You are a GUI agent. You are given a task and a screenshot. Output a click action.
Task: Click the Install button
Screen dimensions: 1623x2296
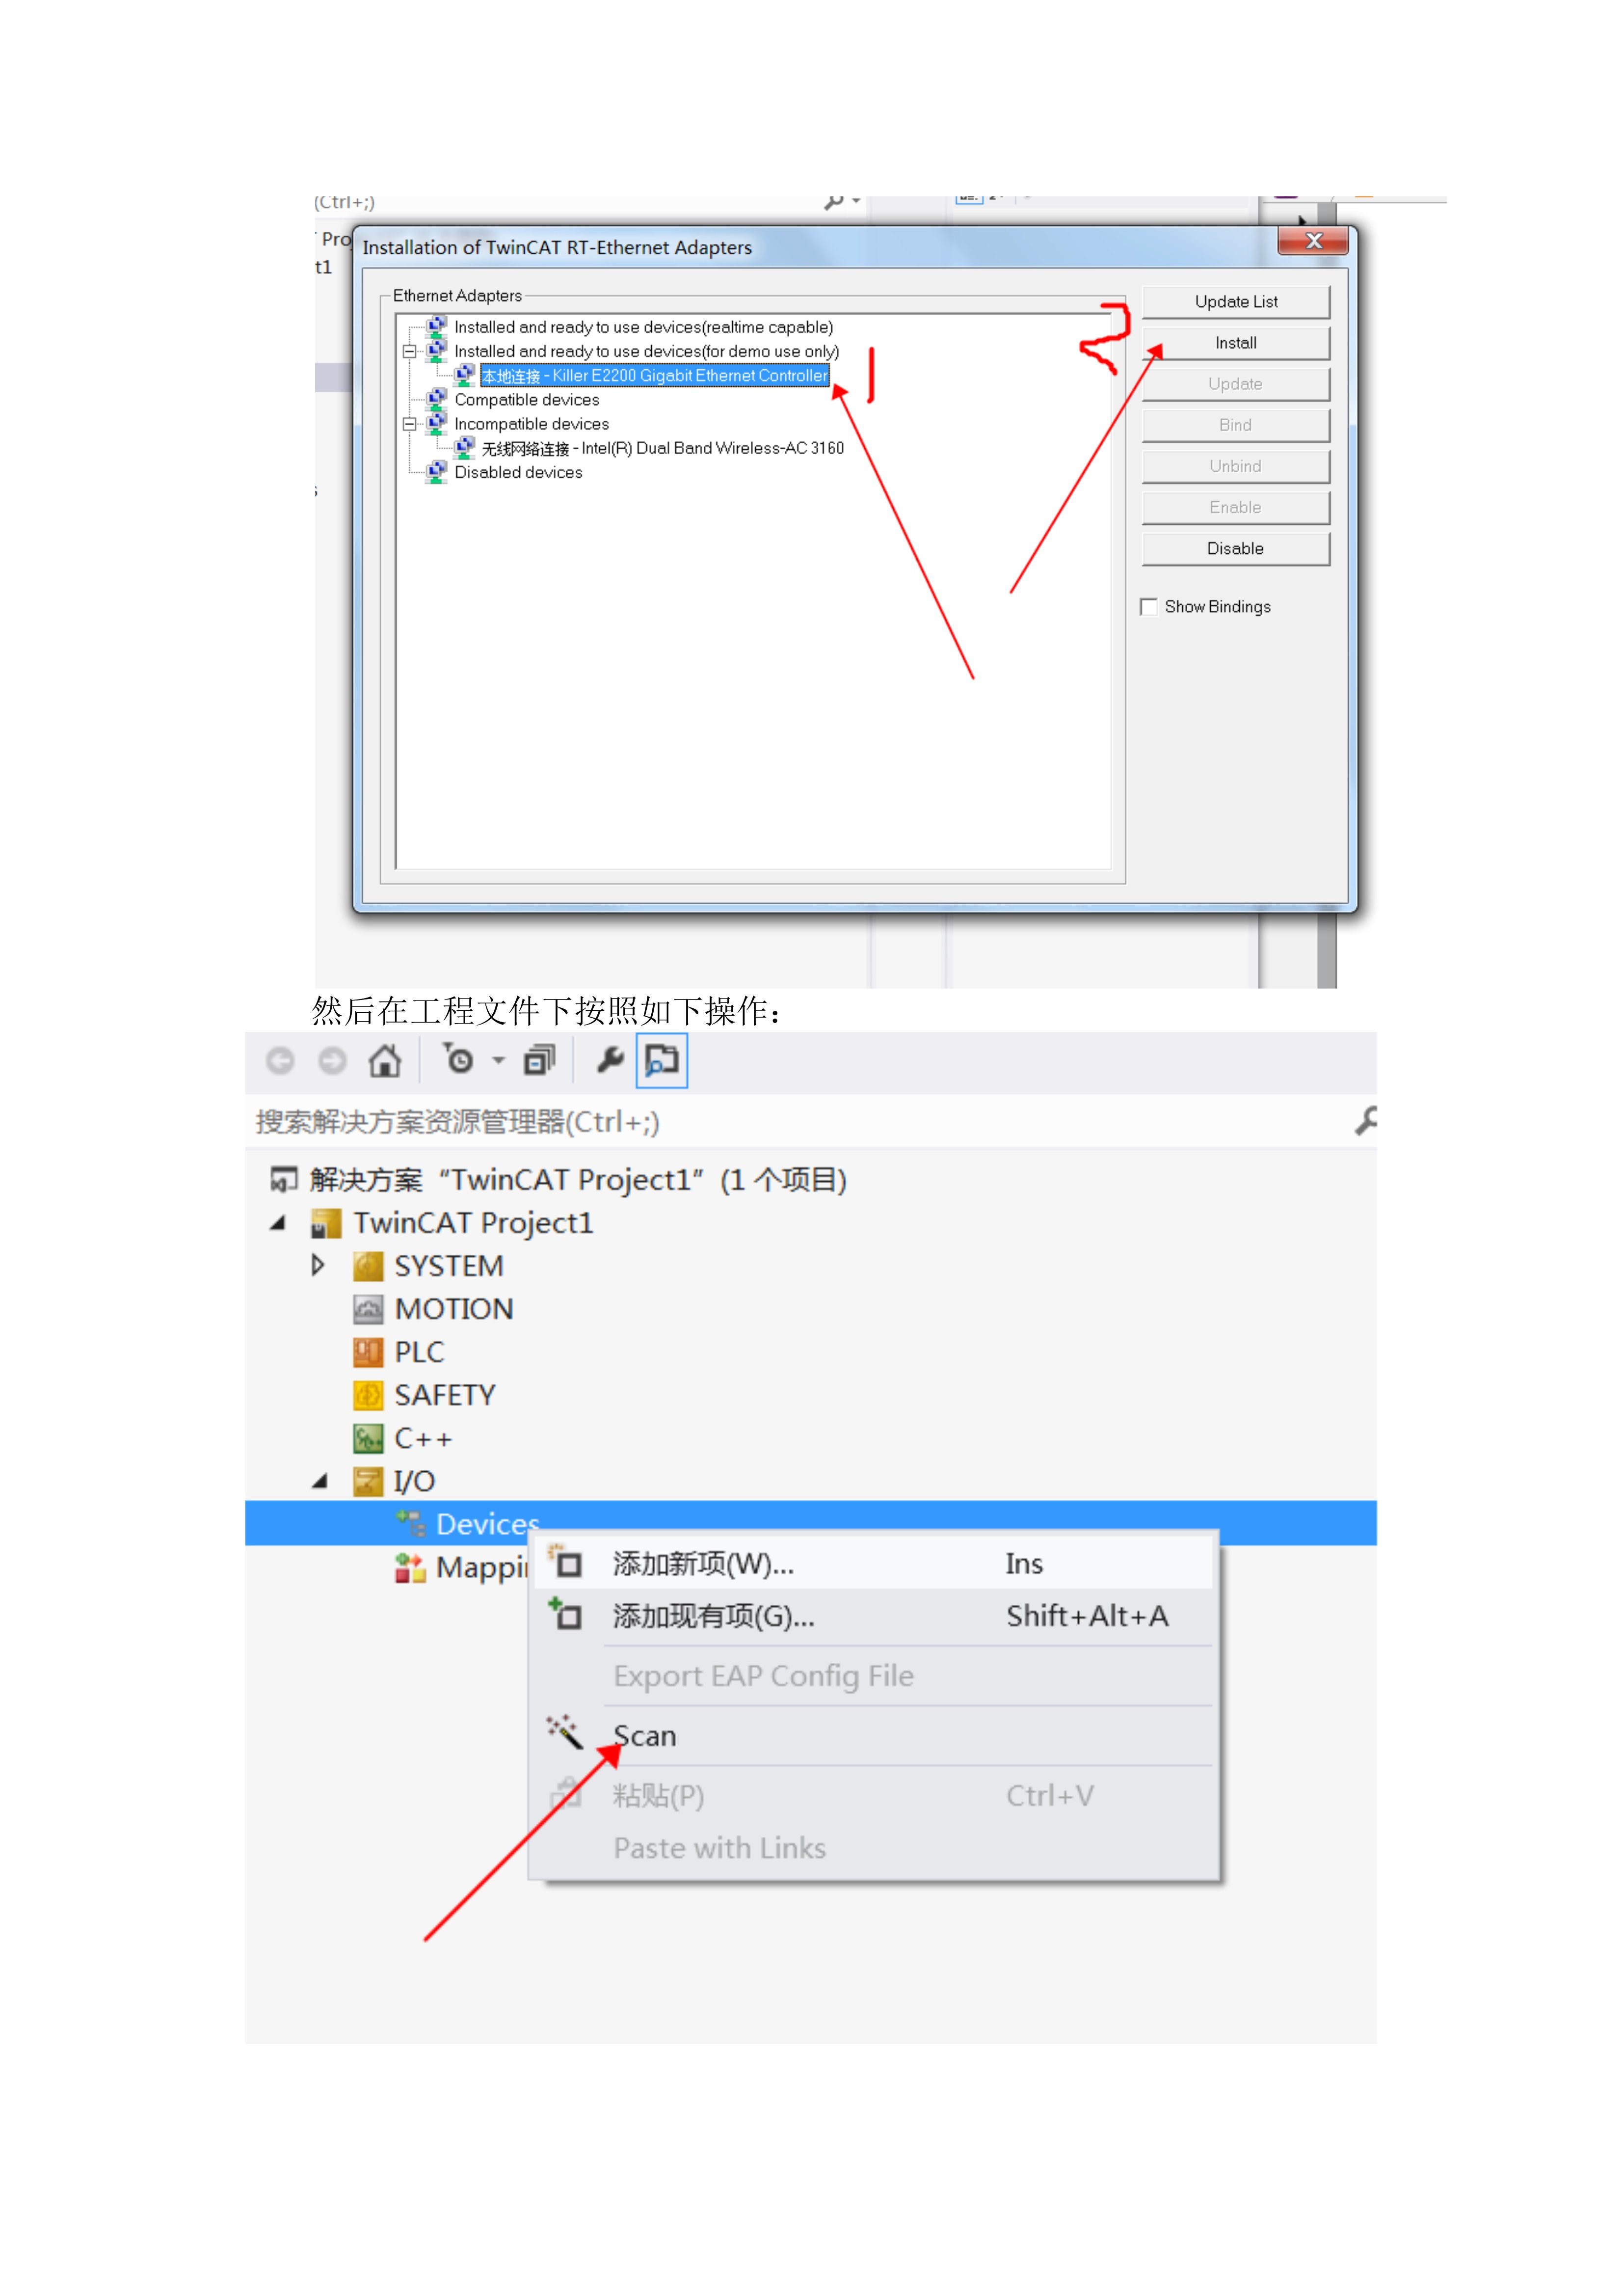(x=1236, y=343)
